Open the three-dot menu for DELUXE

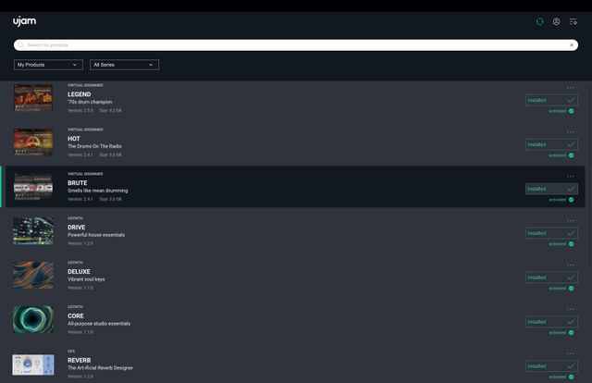click(570, 266)
